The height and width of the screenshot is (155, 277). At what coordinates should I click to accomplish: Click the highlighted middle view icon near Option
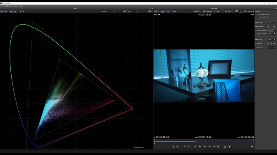[x=241, y=11]
